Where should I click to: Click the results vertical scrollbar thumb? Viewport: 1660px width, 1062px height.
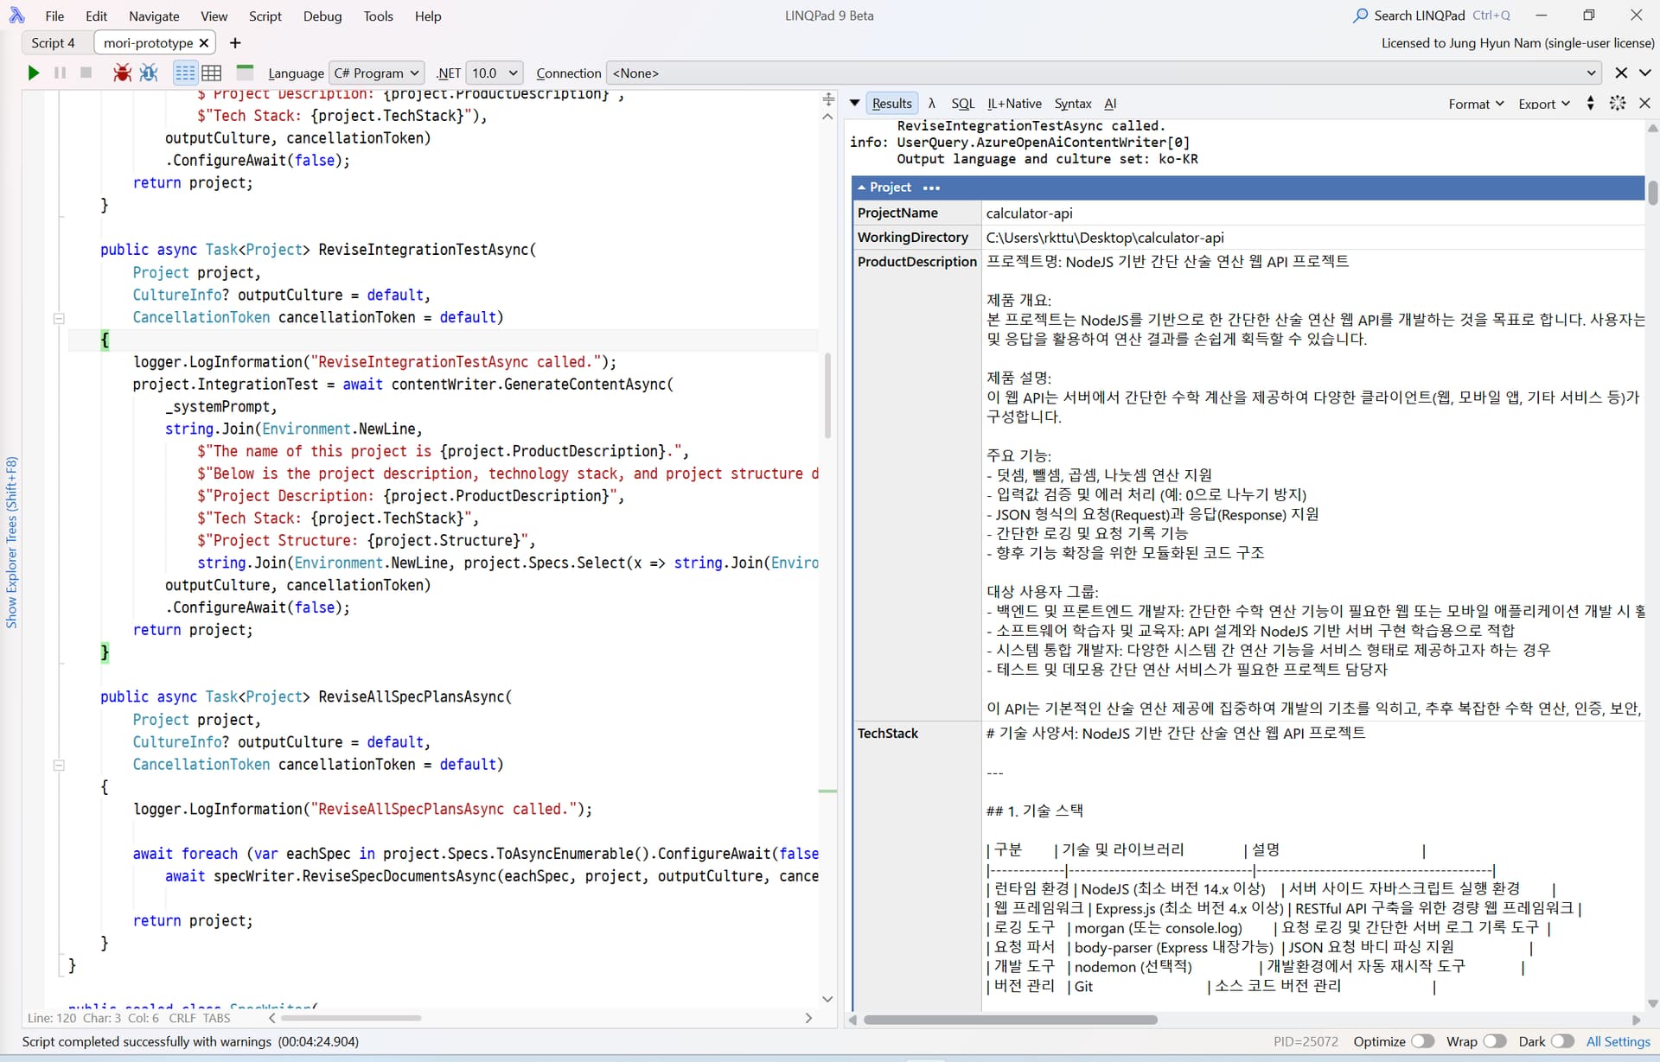pos(1652,193)
